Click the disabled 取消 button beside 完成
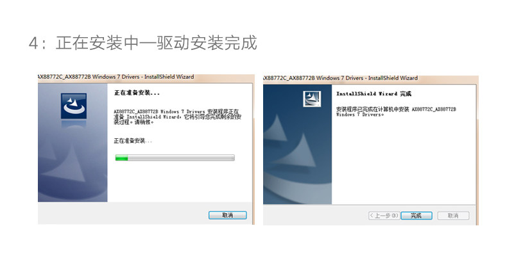507x267 pixels. coord(453,215)
